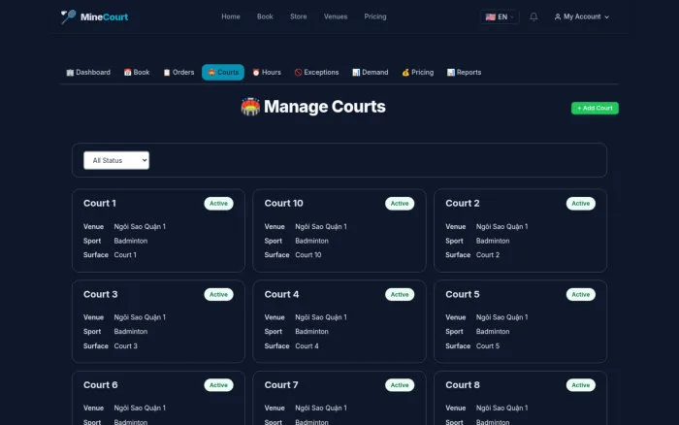Open the Court 2 card title
This screenshot has height=425, width=679.
pos(463,203)
